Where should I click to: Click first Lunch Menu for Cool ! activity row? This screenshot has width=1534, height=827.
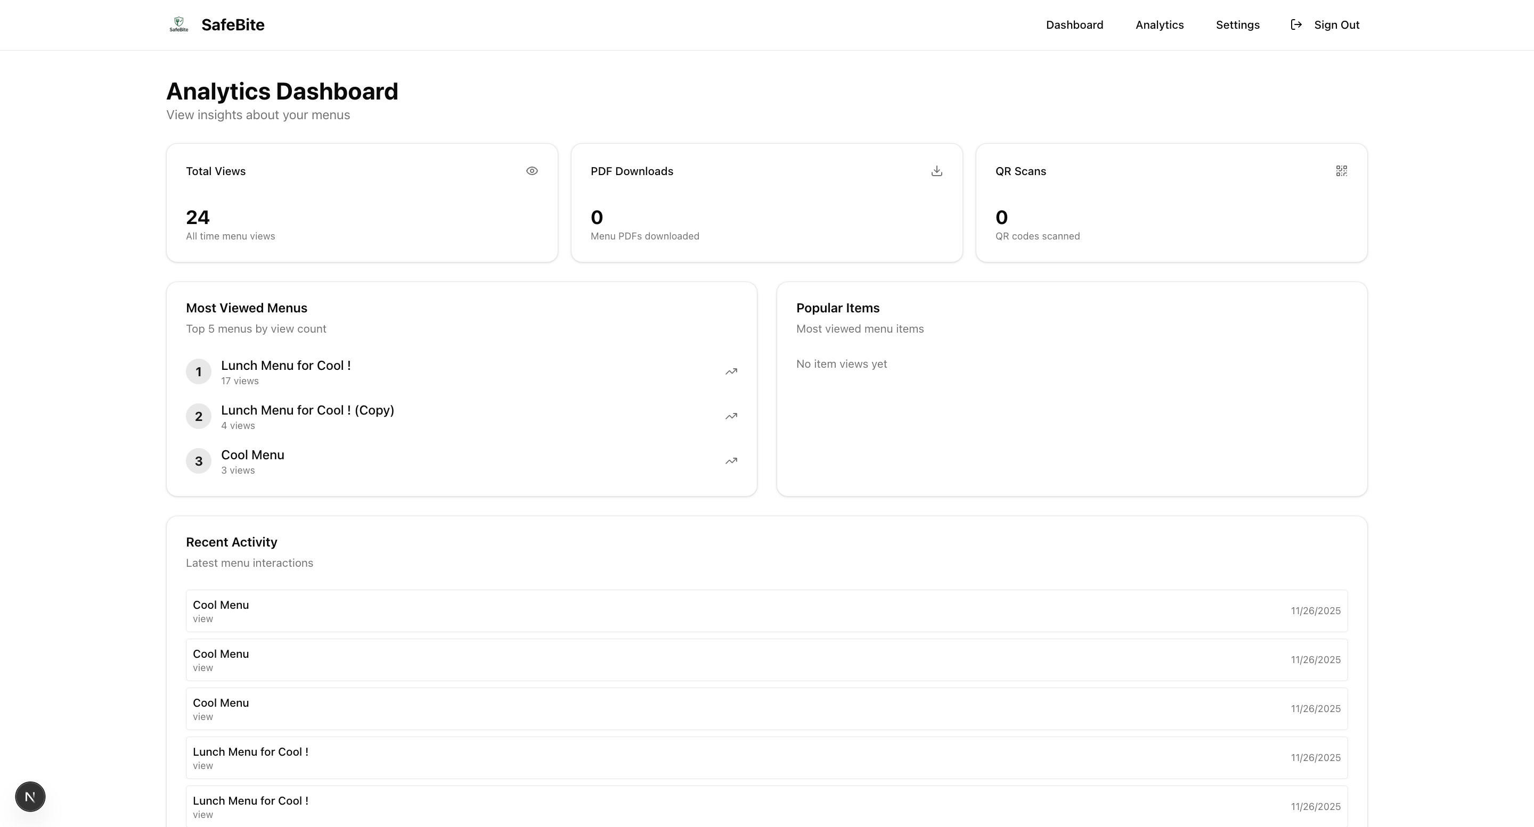pos(766,758)
